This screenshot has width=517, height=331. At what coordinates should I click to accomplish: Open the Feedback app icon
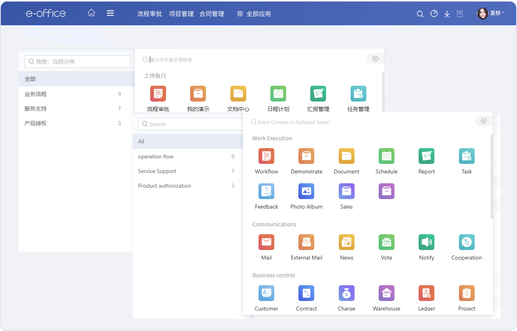[266, 191]
